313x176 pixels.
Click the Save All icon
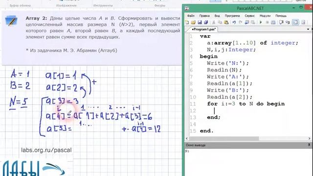coord(206,22)
